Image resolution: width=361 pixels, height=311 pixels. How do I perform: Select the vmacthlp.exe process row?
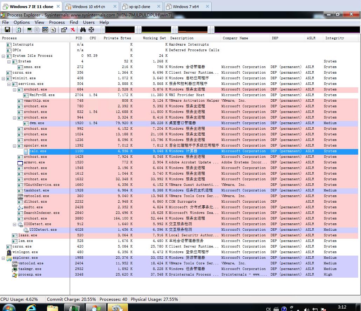179,101
